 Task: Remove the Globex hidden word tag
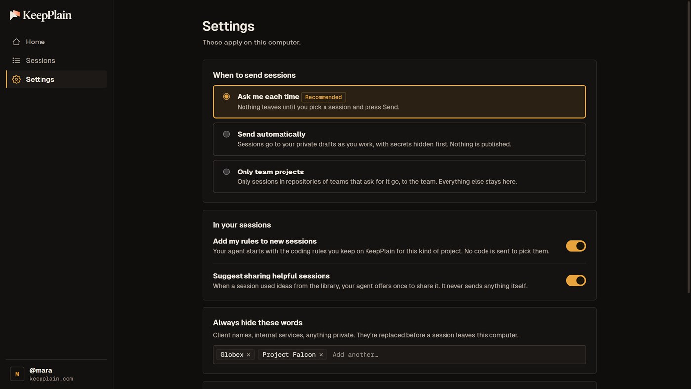tap(248, 355)
